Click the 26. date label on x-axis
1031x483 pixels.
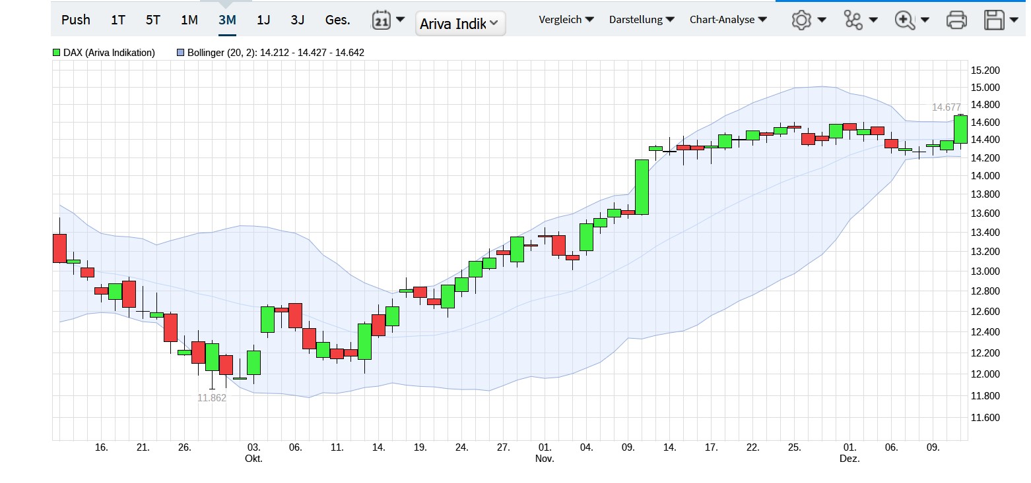pyautogui.click(x=184, y=447)
